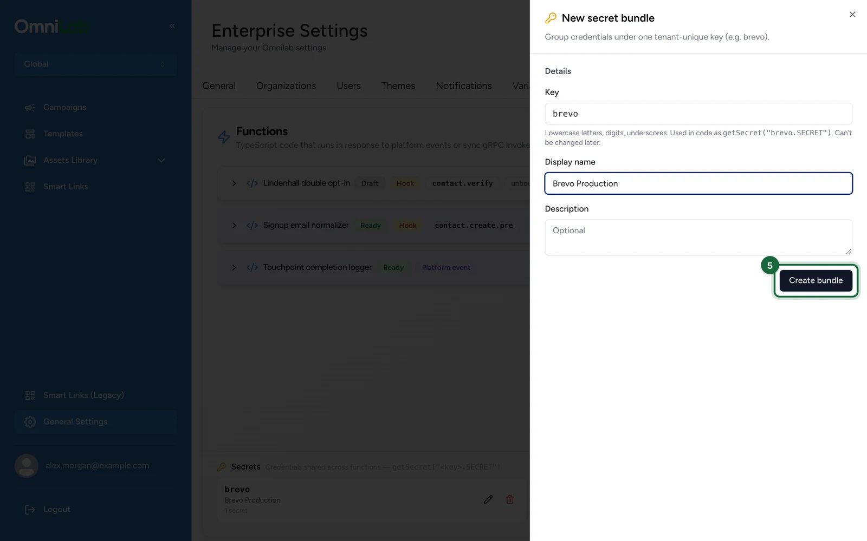Screen dimensions: 867x541
Task: Click the Logout arrow icon
Action: [x=30, y=510]
